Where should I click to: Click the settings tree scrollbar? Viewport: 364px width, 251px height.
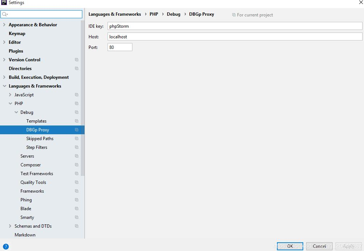click(x=83, y=98)
